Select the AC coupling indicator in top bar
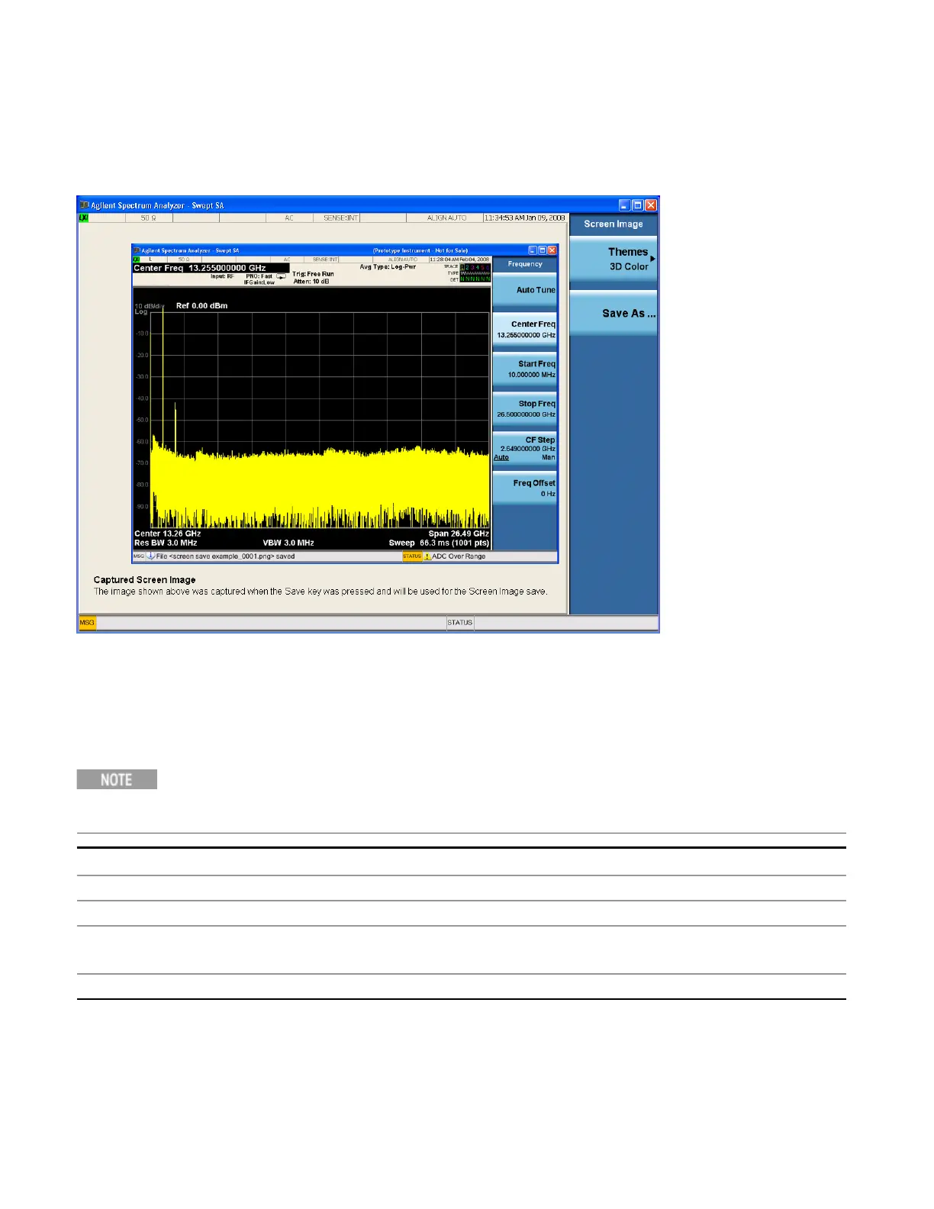Image resolution: width=934 pixels, height=1209 pixels. coord(289,218)
